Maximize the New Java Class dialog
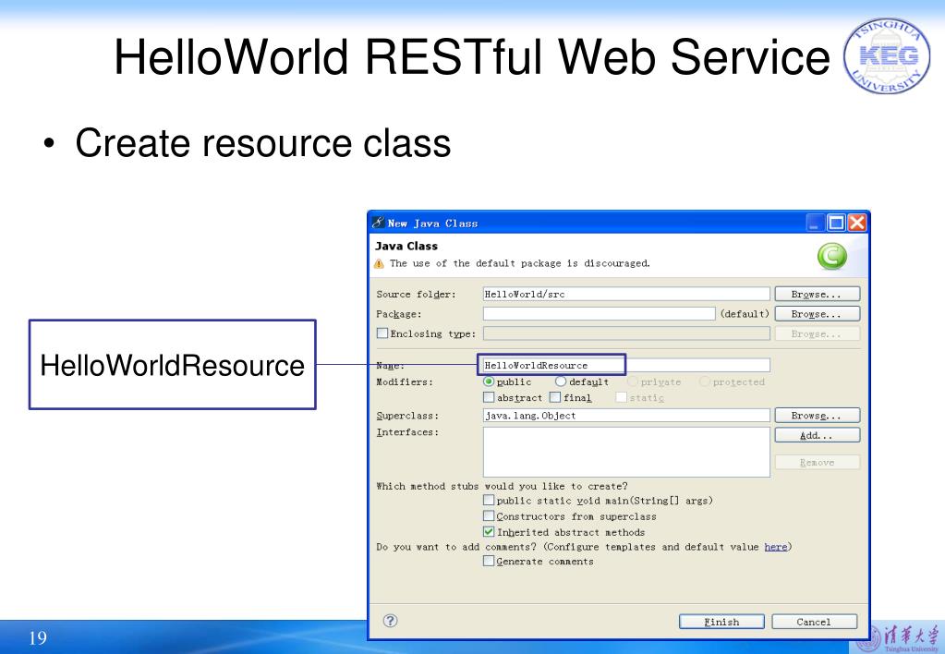Screen dimensions: 945x654 (836, 223)
